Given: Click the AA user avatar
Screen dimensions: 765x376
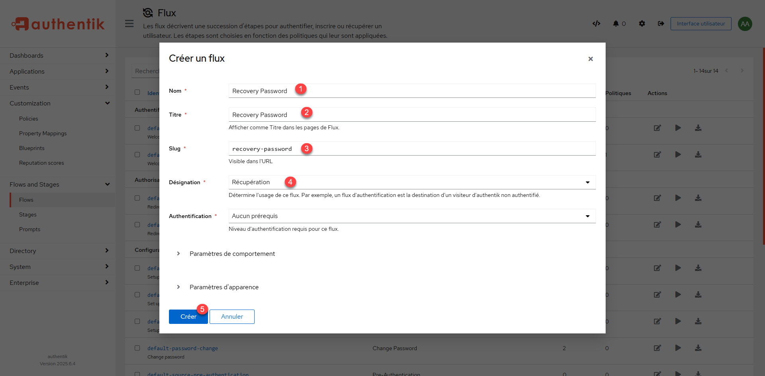Looking at the screenshot, I should click(x=745, y=24).
